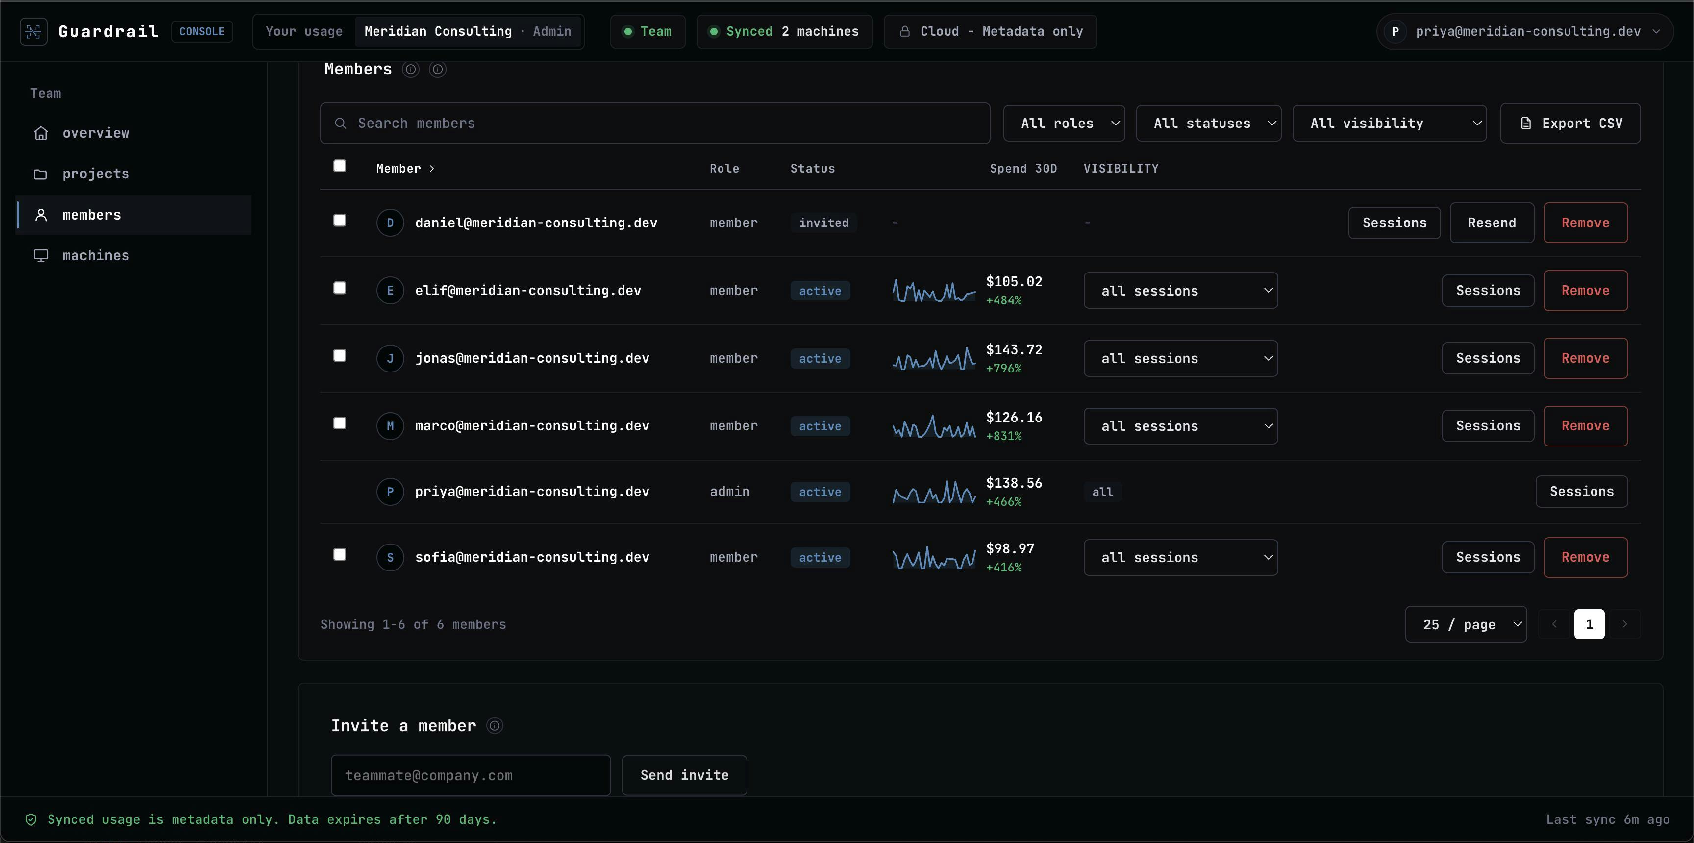The image size is (1694, 843).
Task: Open the All roles filter dropdown
Action: coord(1064,123)
